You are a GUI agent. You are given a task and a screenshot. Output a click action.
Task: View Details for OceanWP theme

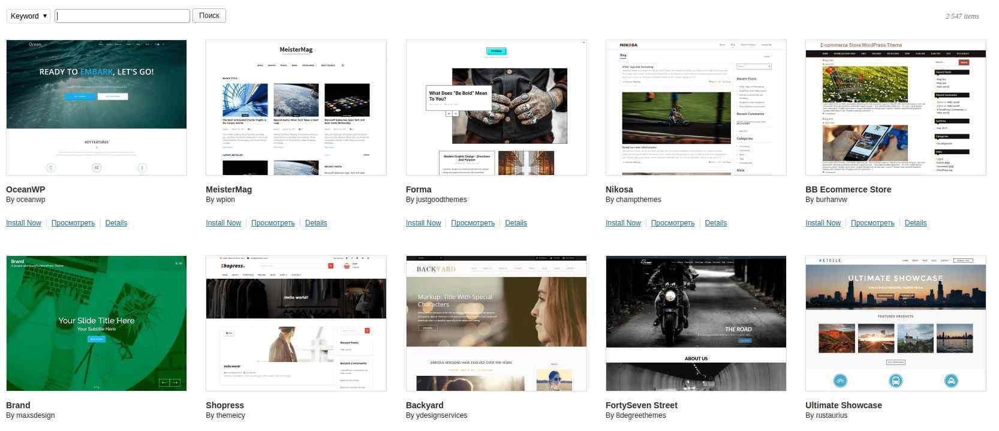coord(116,223)
